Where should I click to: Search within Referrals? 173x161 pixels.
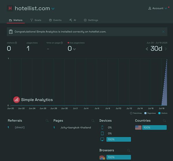click(47, 121)
